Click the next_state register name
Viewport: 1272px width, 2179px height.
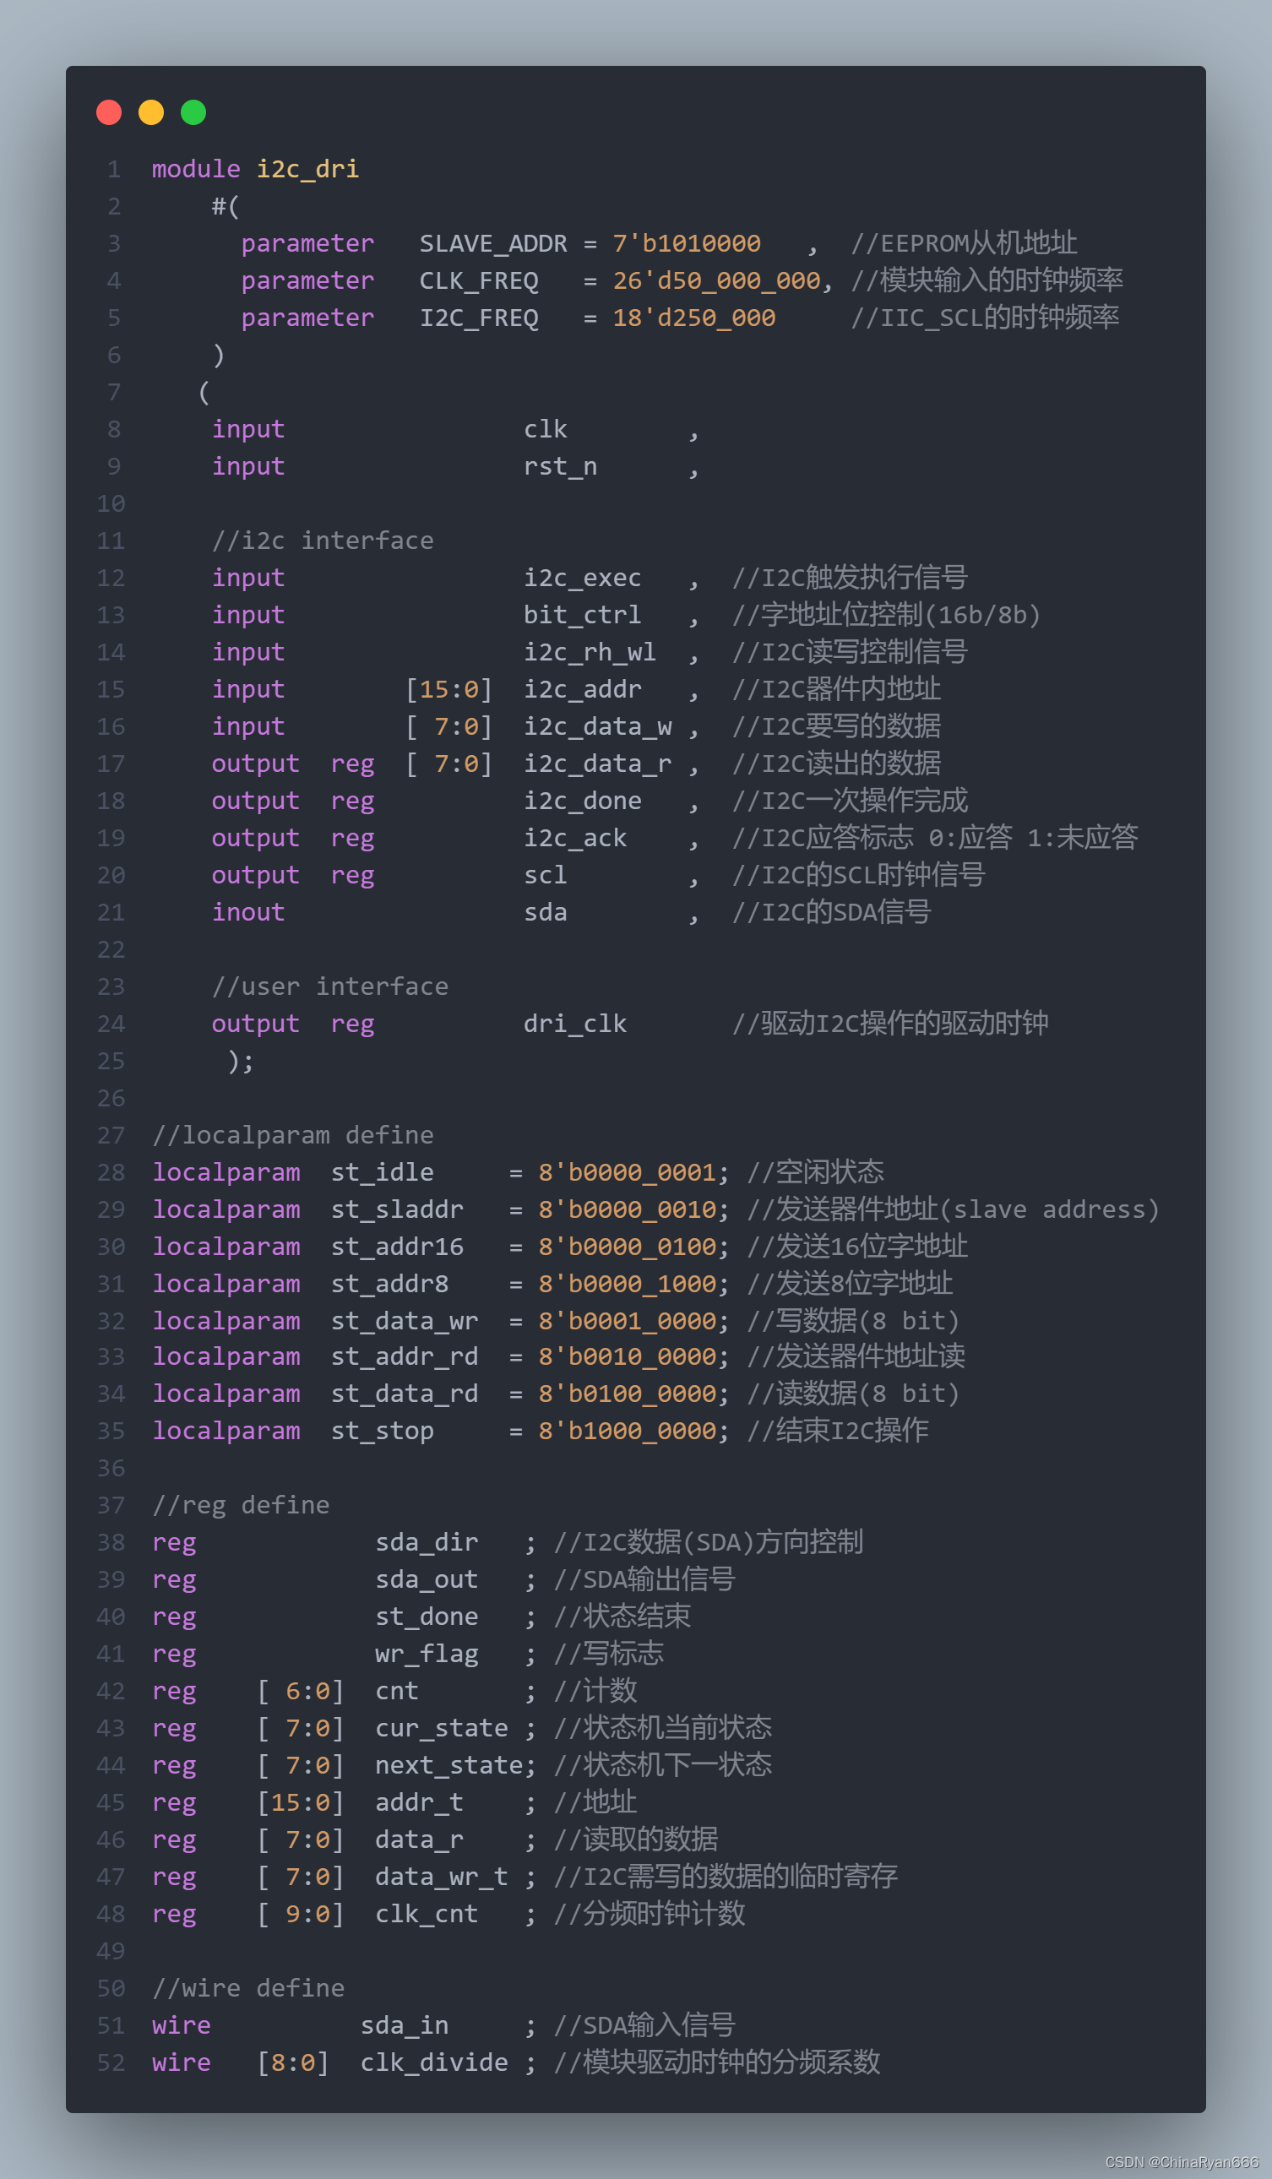click(x=448, y=1767)
